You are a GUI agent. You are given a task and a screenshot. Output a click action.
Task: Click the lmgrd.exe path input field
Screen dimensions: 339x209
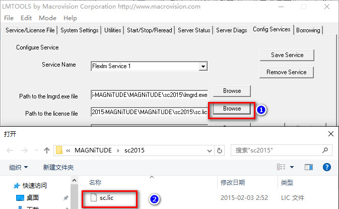pos(150,95)
